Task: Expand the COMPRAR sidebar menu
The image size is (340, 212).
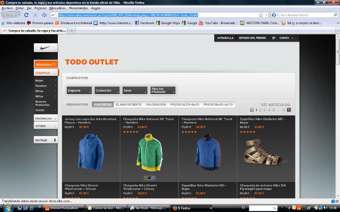Action: pyautogui.click(x=46, y=73)
